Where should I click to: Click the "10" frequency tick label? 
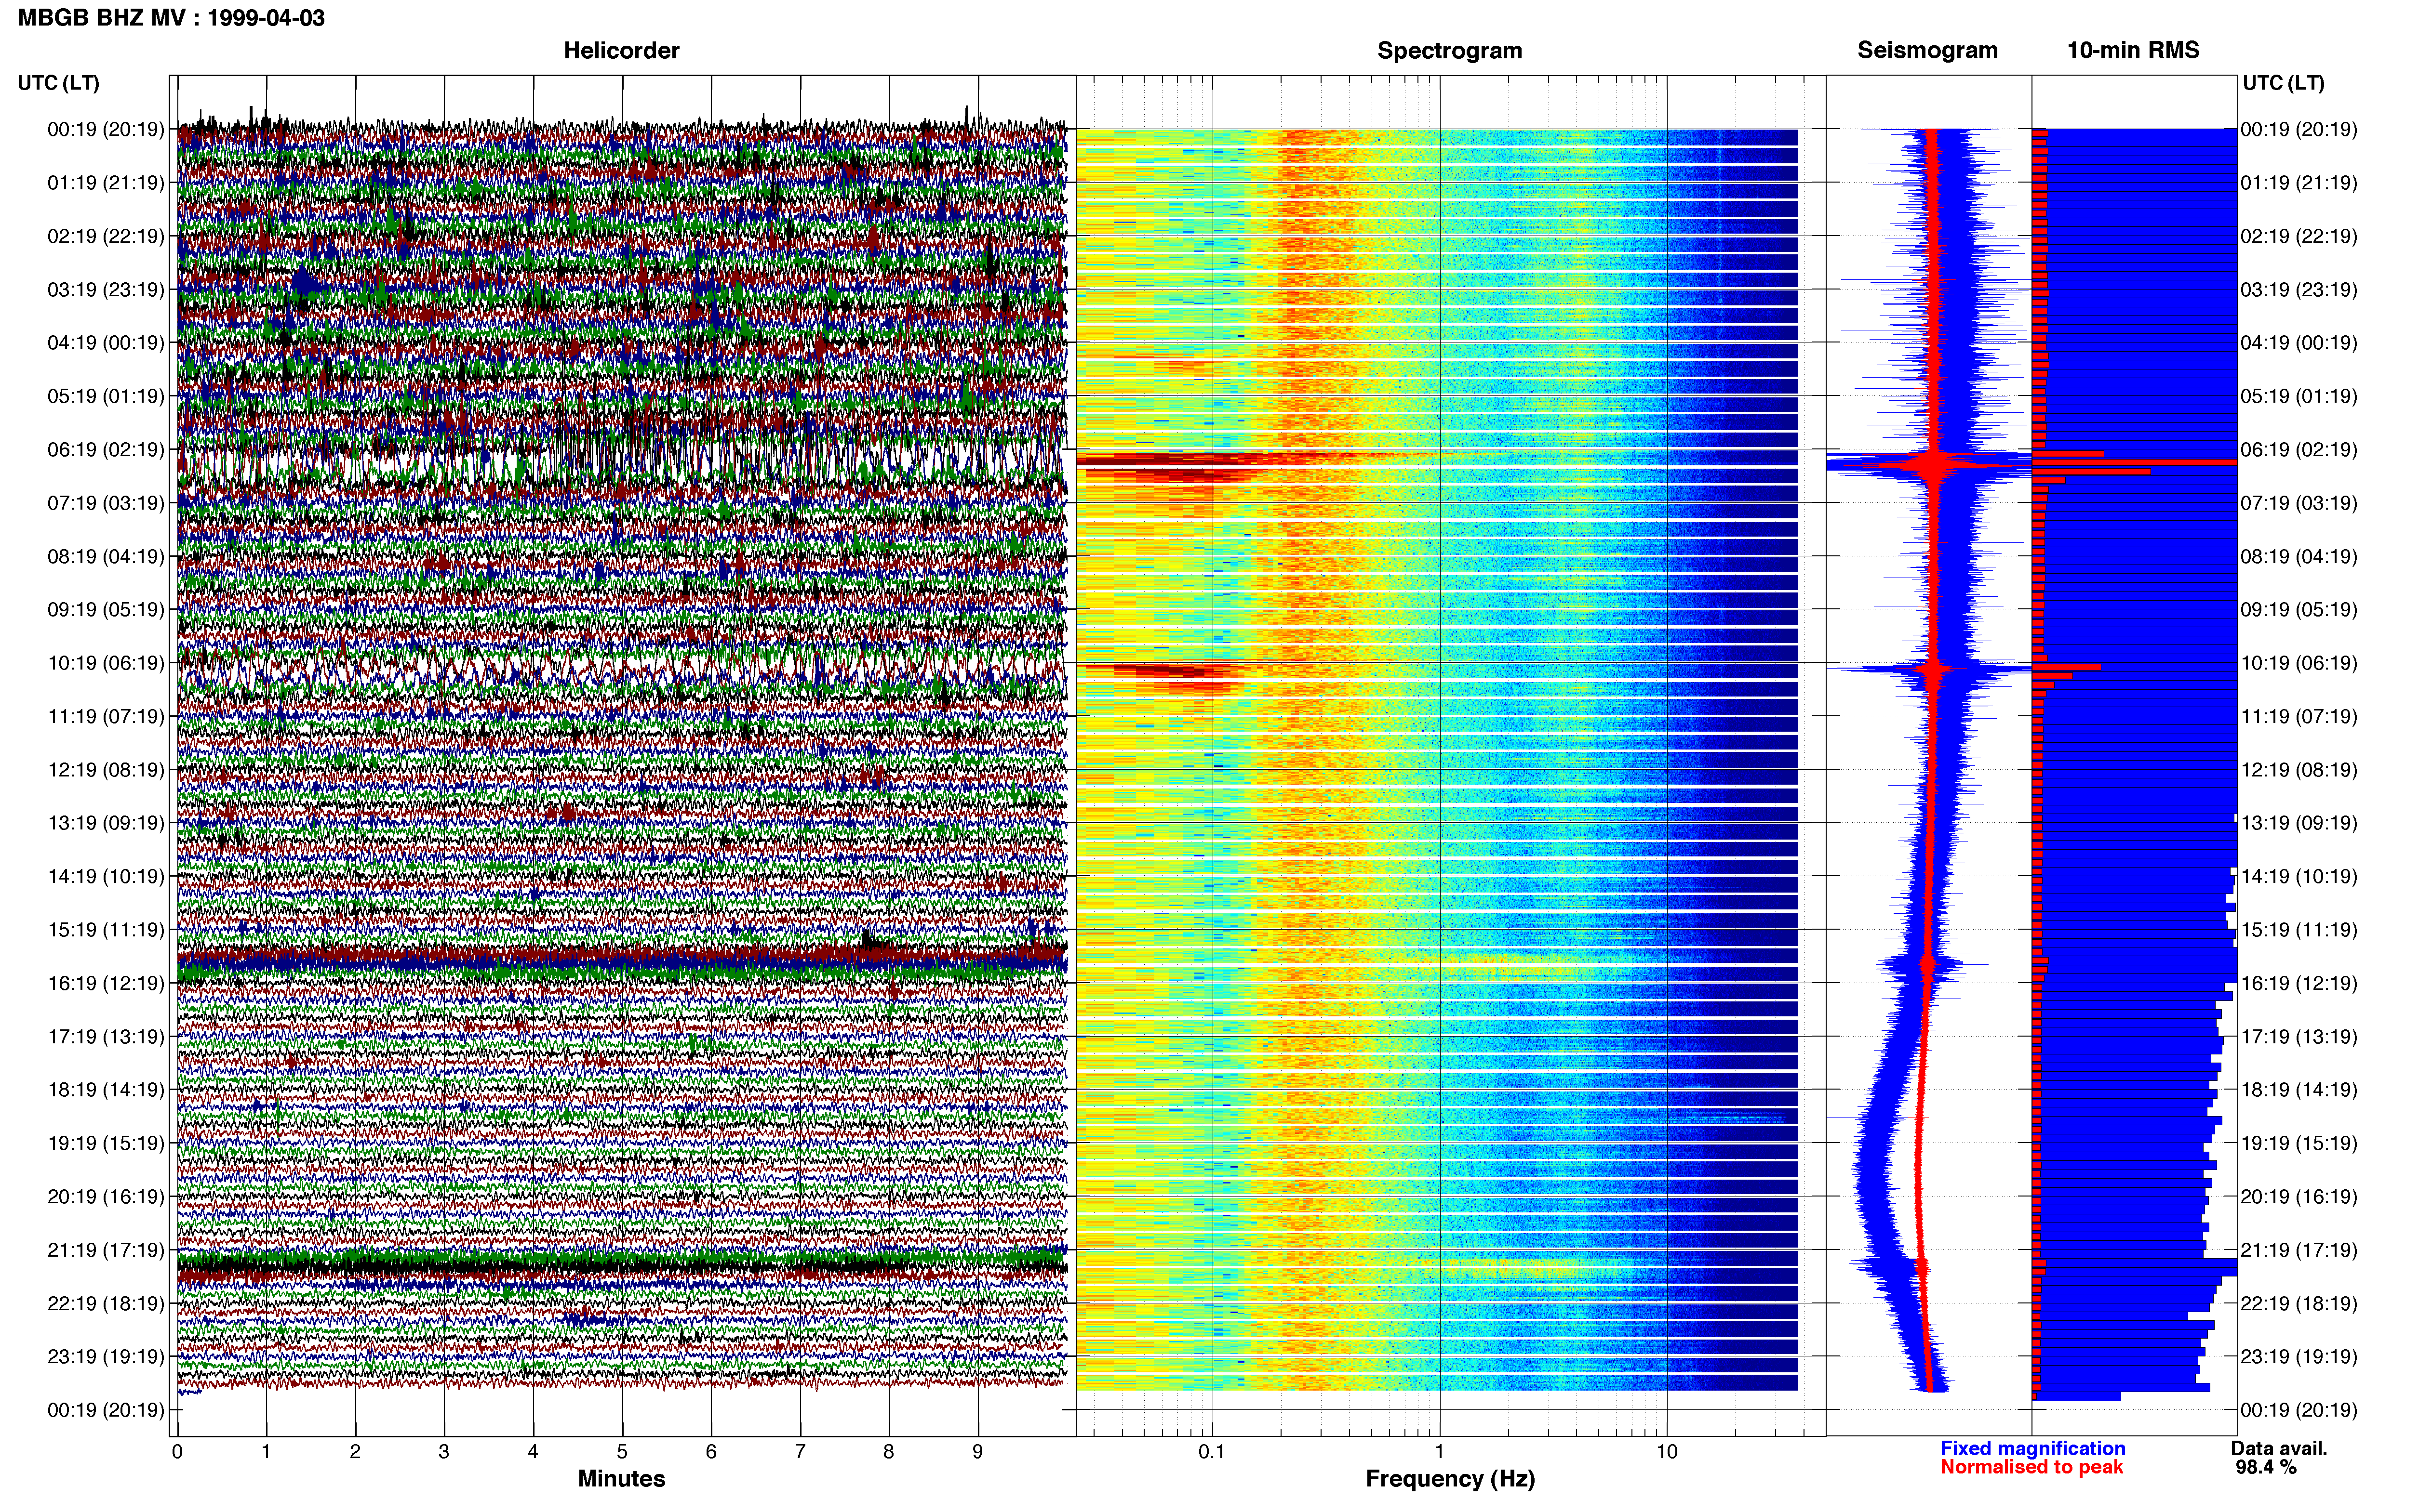point(1667,1452)
